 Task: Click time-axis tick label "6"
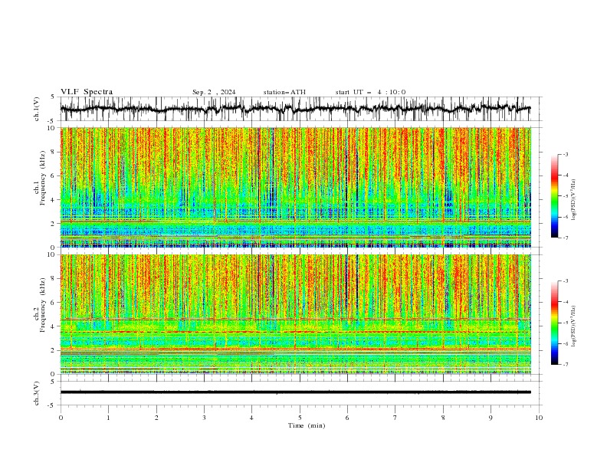(x=347, y=418)
